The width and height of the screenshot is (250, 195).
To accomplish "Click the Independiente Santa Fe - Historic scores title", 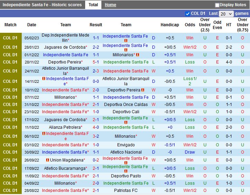I will [42, 5].
